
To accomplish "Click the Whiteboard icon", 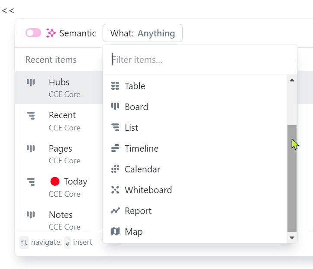I will (115, 190).
